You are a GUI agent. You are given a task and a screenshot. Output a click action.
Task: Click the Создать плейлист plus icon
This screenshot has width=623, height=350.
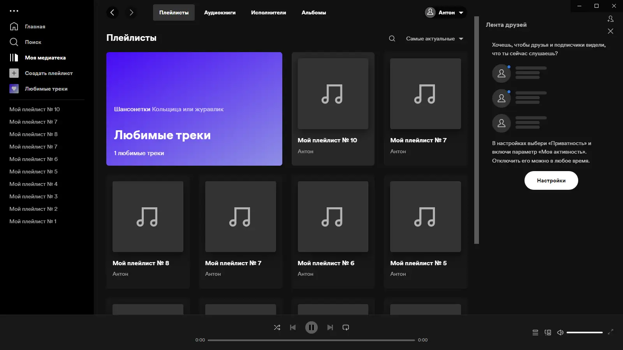pyautogui.click(x=14, y=73)
